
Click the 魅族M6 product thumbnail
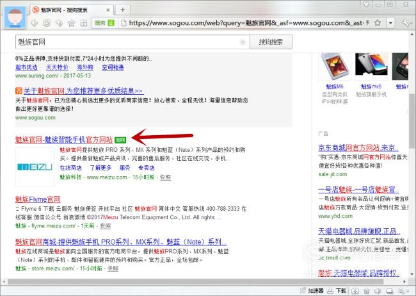point(335,66)
